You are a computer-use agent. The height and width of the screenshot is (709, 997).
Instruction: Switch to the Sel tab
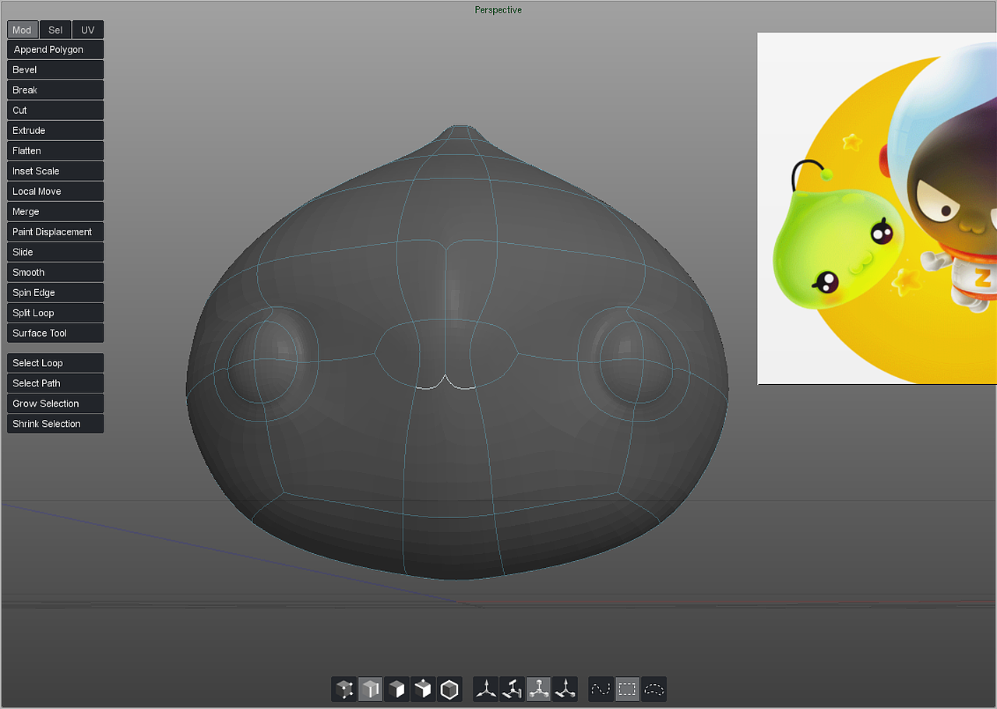(x=55, y=30)
